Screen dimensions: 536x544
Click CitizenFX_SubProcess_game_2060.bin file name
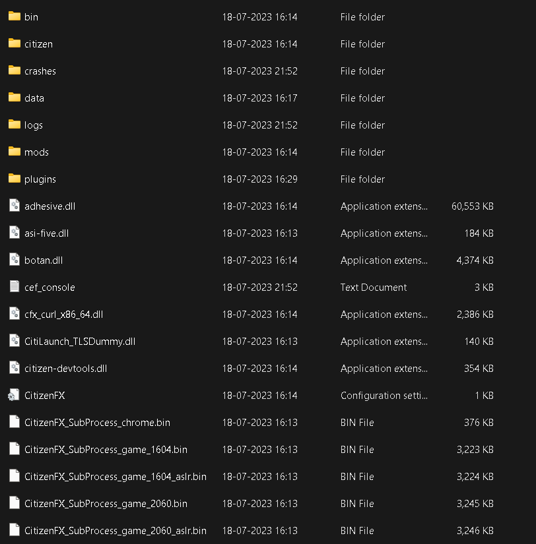[106, 504]
